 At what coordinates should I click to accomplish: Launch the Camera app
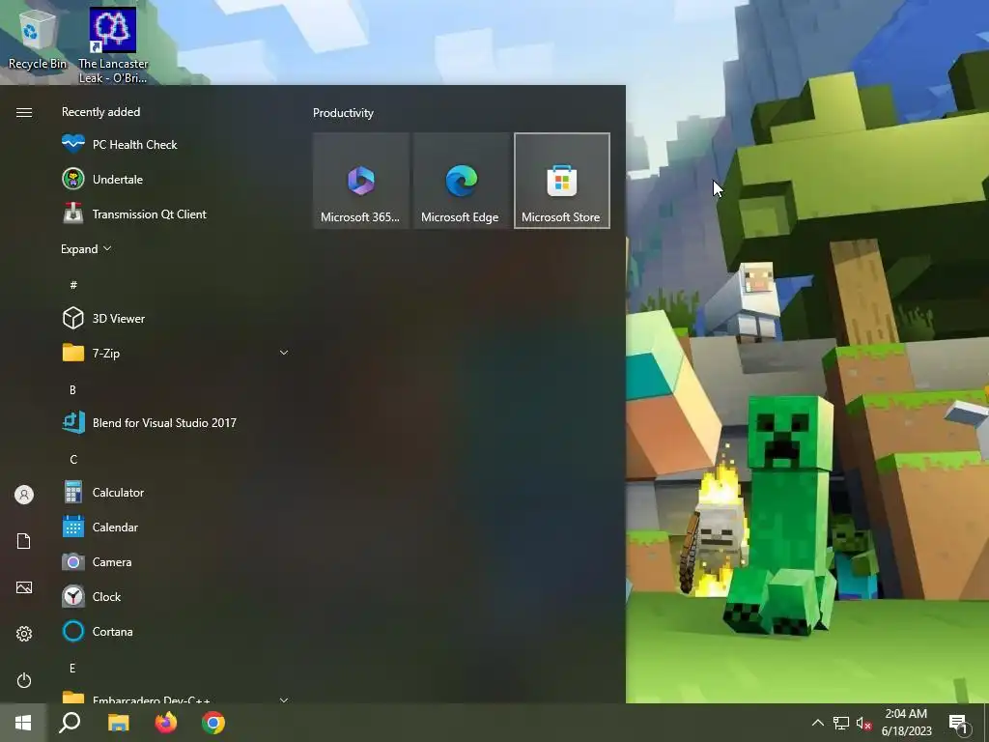[x=176, y=561]
